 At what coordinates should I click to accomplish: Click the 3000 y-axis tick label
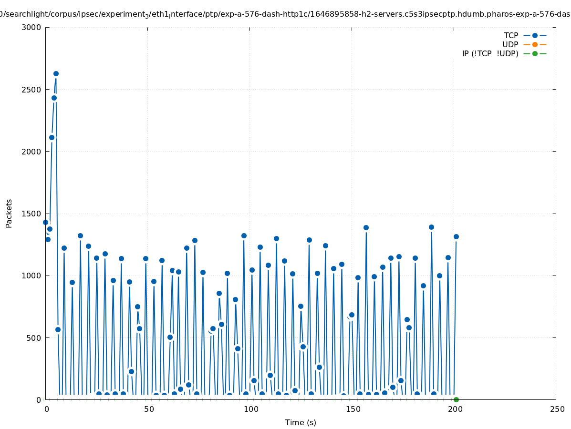coord(32,27)
